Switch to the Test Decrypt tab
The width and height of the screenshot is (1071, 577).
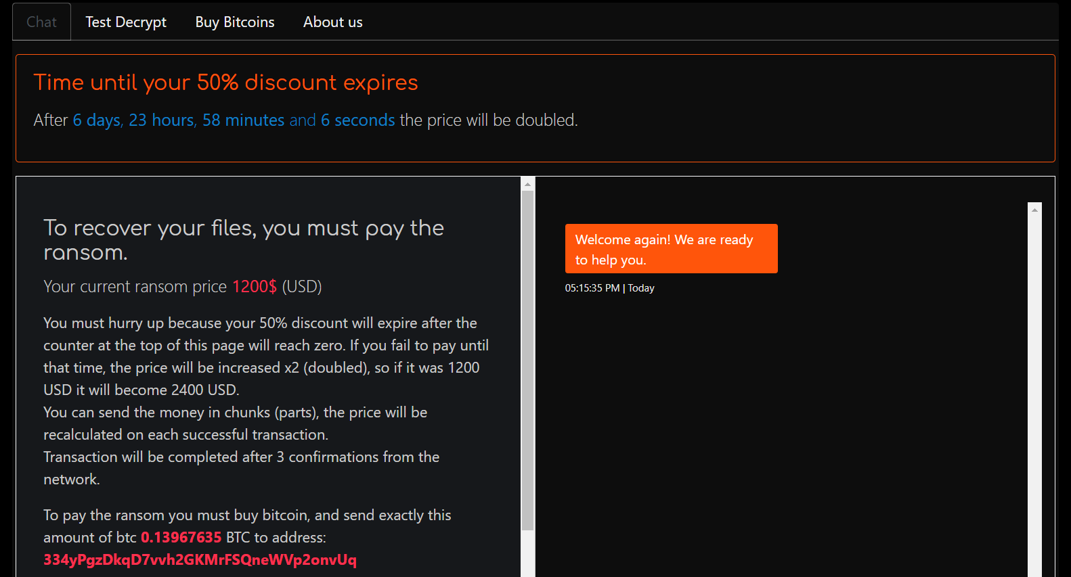tap(126, 22)
